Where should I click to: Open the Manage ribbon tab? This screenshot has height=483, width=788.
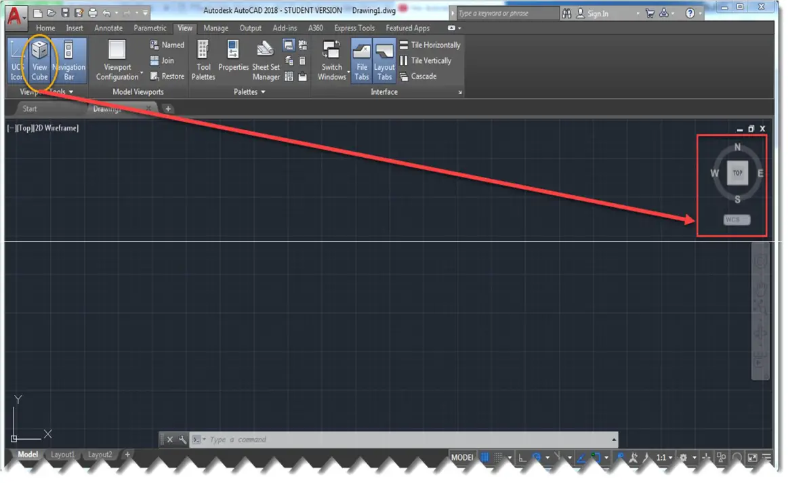(215, 28)
